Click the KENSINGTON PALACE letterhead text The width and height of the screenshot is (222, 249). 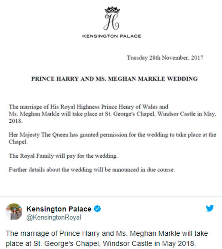click(112, 36)
